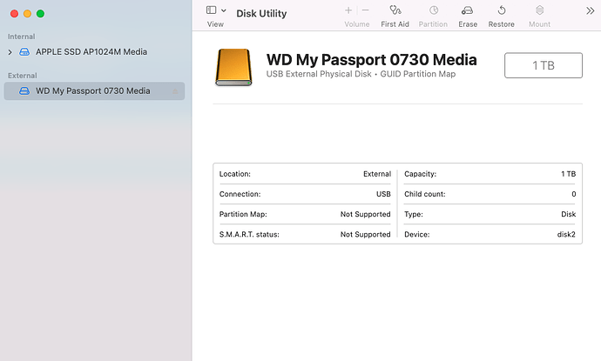Expand the View dropdown chevron

point(224,10)
